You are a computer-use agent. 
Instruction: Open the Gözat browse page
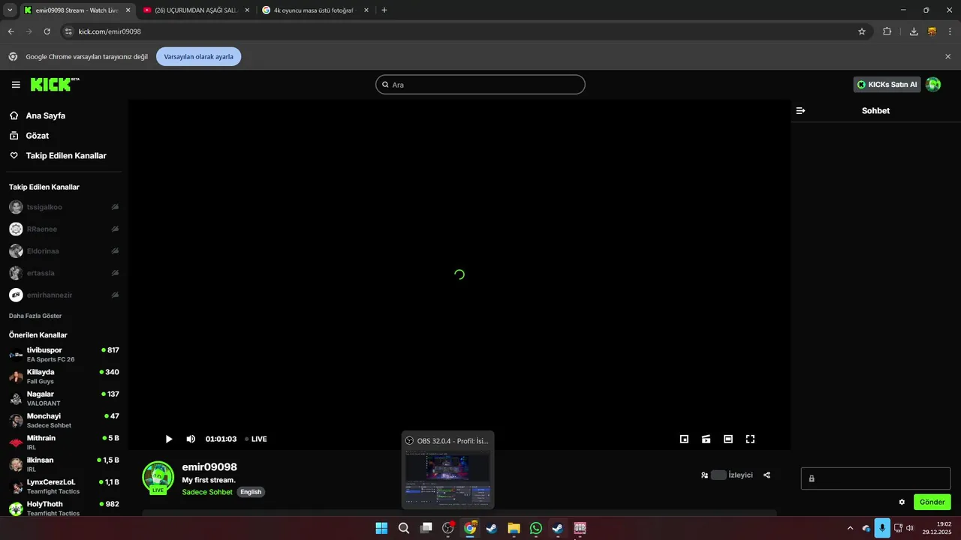tap(38, 136)
